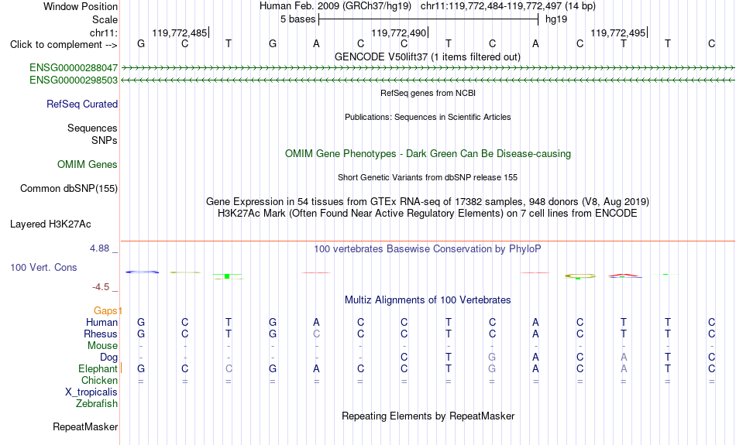Click the 119,772,495 position marker
This screenshot has height=445, width=736.
coord(617,33)
